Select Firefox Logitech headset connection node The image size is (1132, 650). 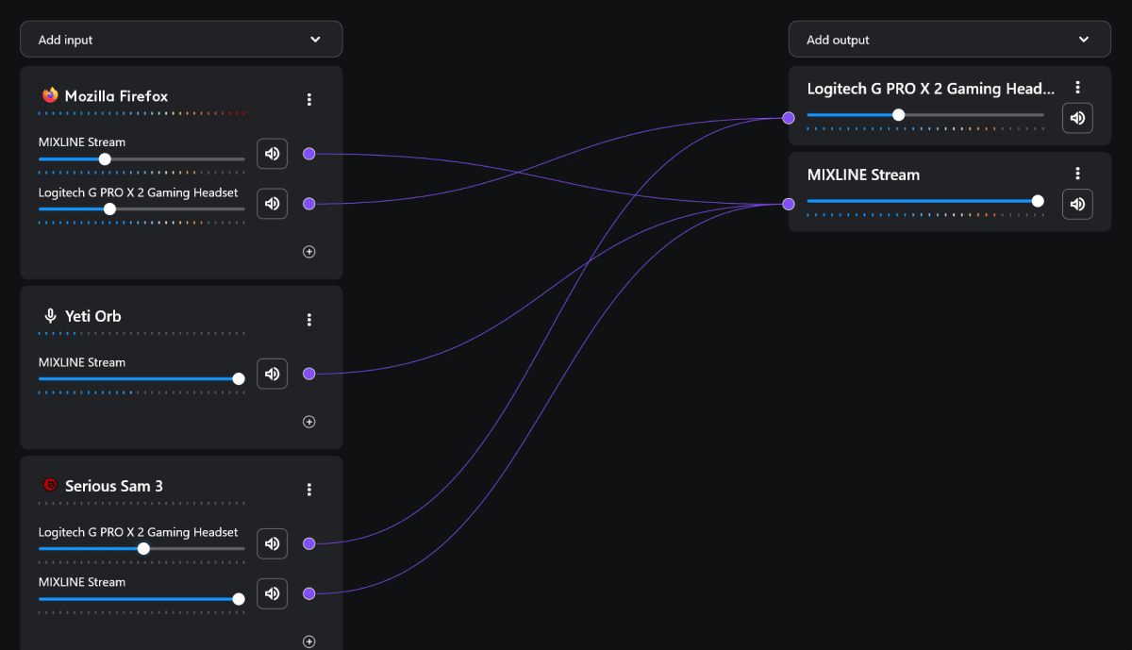[x=308, y=204]
